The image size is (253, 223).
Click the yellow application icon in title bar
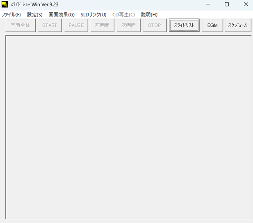coord(5,5)
